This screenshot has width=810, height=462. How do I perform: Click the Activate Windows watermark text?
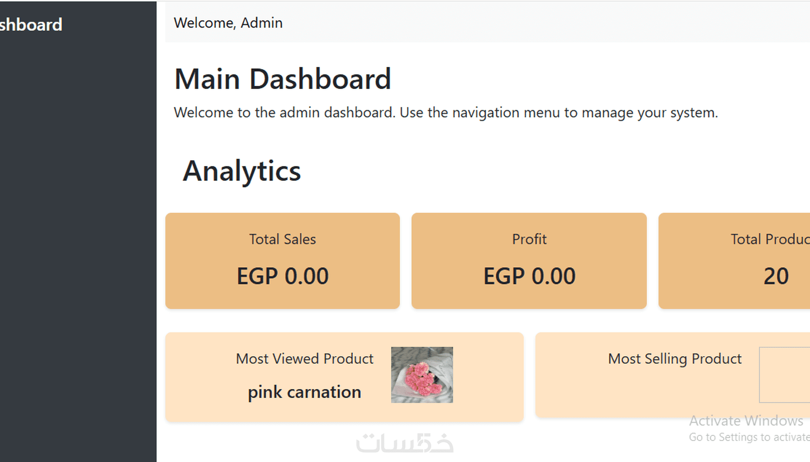click(746, 421)
